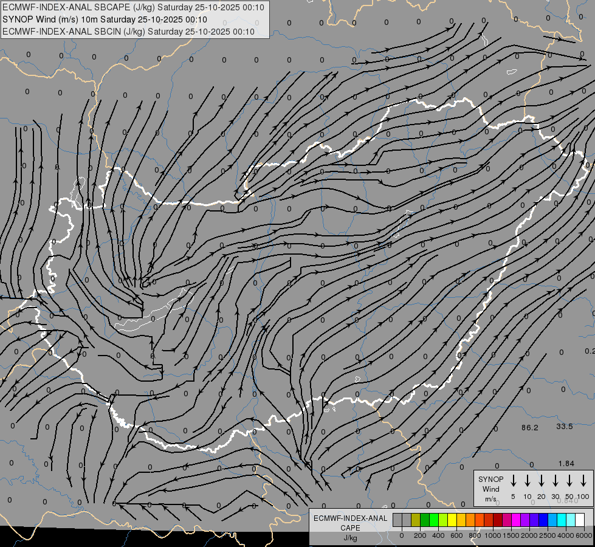This screenshot has width=595, height=547.
Task: Click the 'SYNOP' label in wind legend
Action: click(x=490, y=479)
